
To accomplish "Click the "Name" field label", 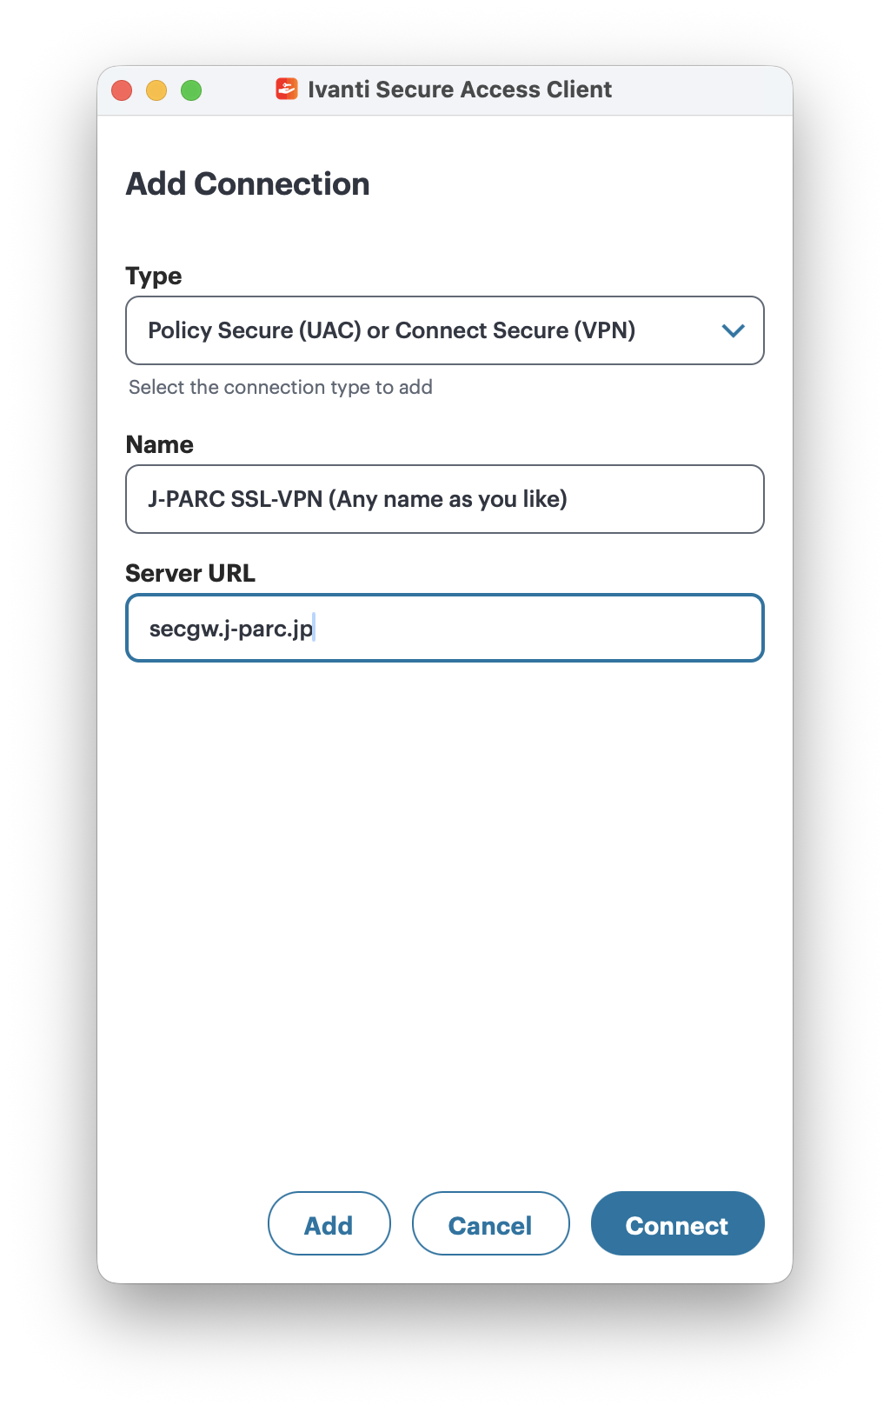I will [x=160, y=445].
